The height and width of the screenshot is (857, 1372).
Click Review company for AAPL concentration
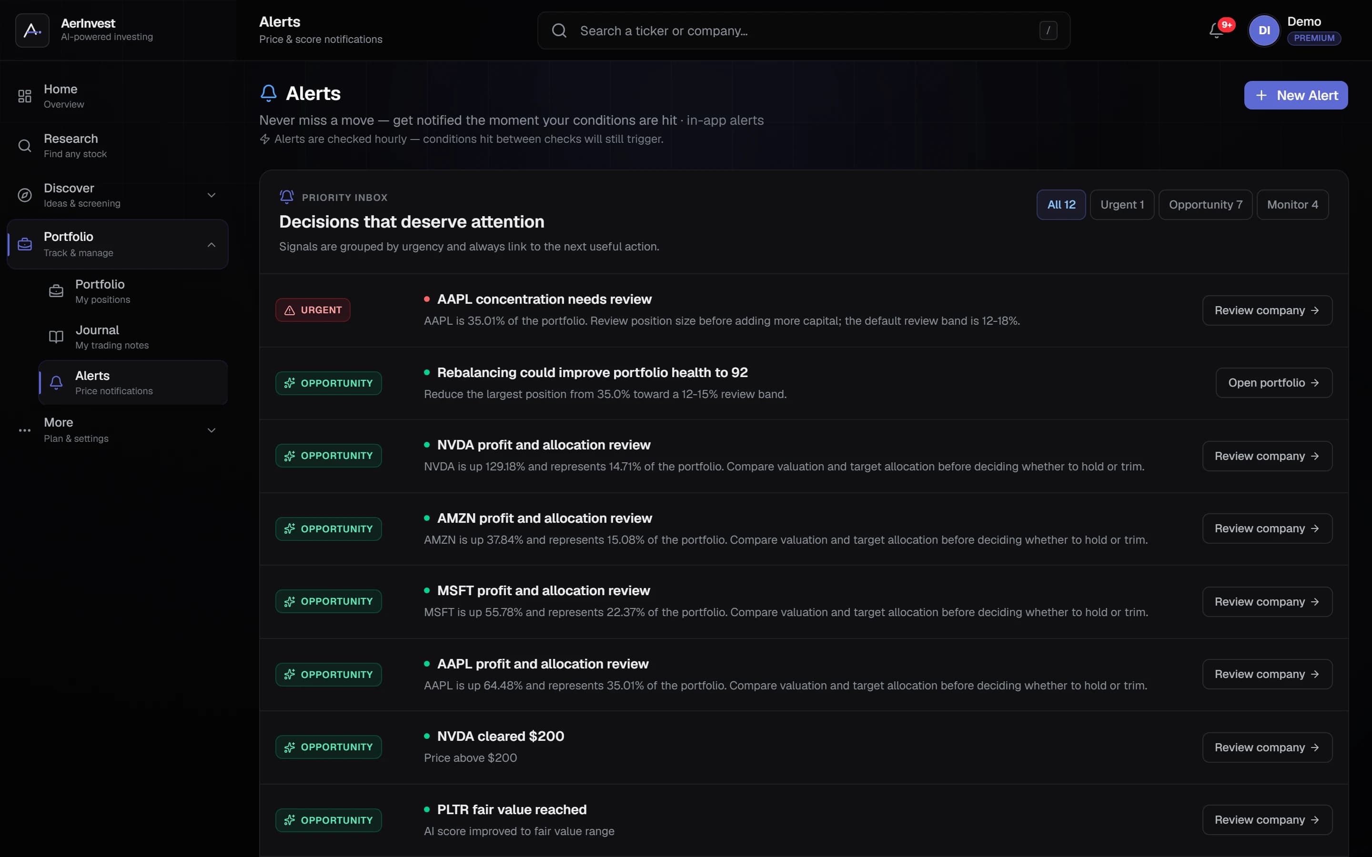(x=1267, y=310)
